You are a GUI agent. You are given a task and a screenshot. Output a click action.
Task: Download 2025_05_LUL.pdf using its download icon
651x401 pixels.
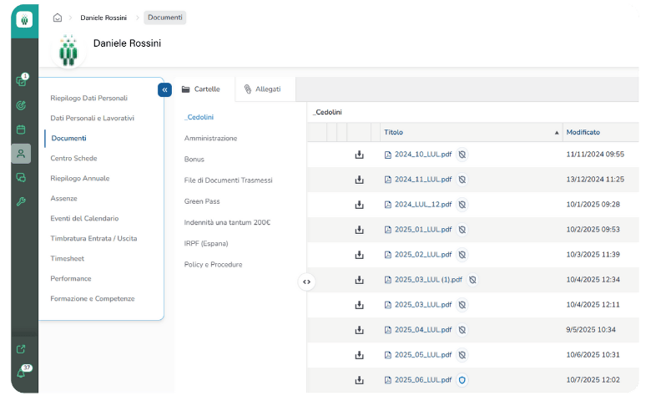click(x=359, y=355)
